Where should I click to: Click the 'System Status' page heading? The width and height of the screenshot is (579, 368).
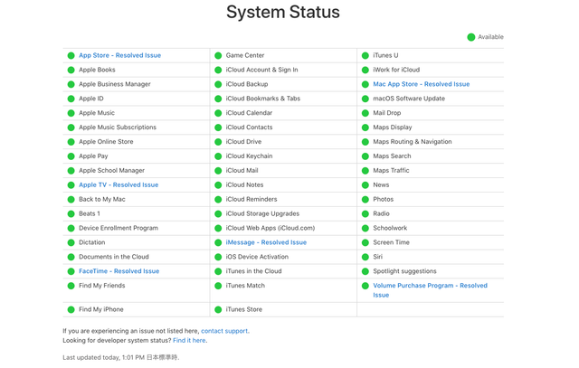point(283,12)
